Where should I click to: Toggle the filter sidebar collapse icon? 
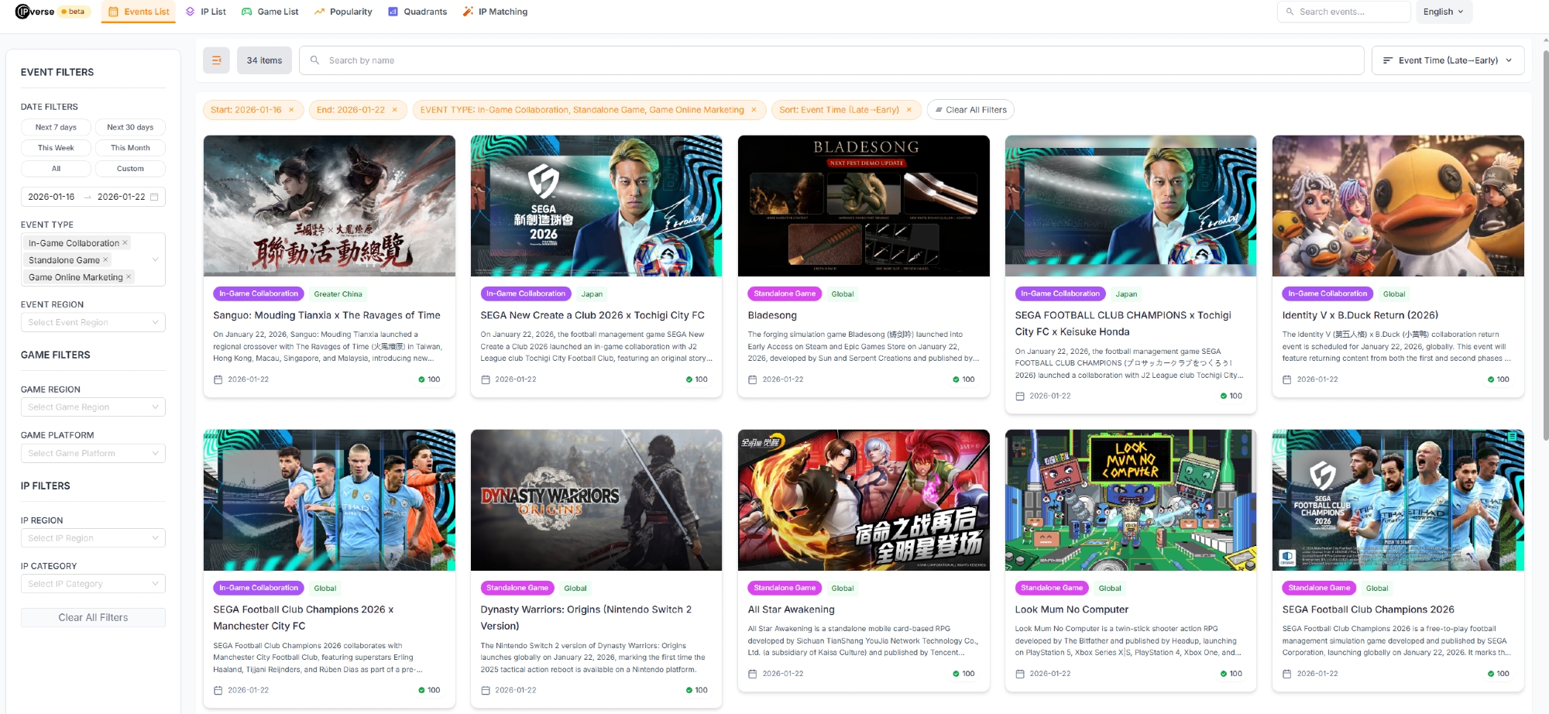pyautogui.click(x=216, y=60)
